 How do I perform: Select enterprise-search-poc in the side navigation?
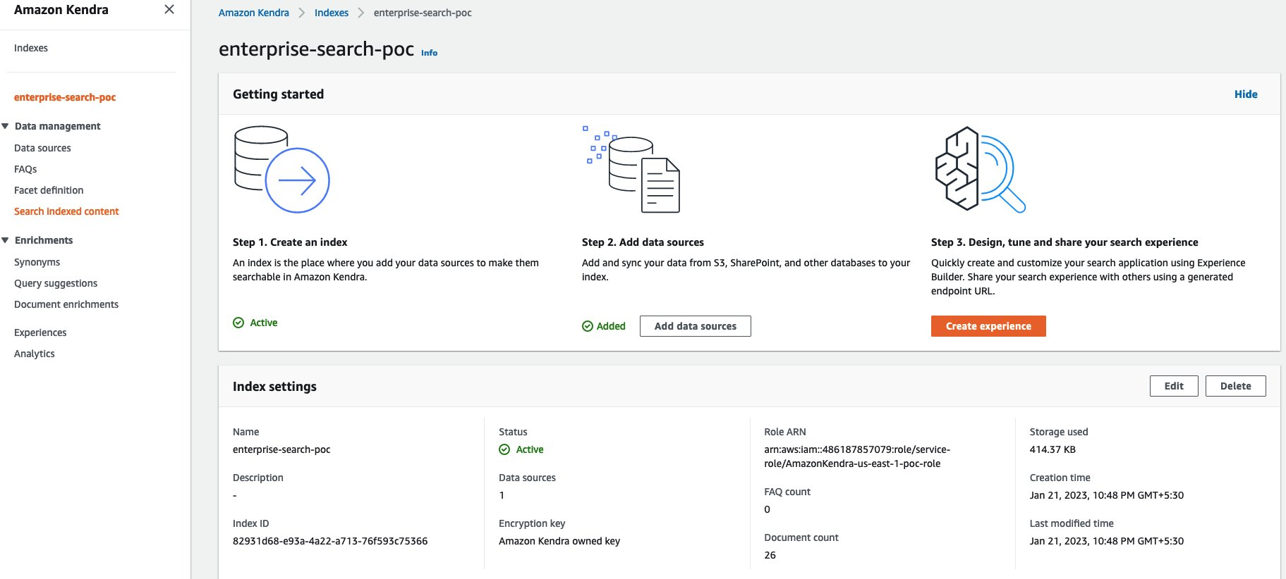65,97
